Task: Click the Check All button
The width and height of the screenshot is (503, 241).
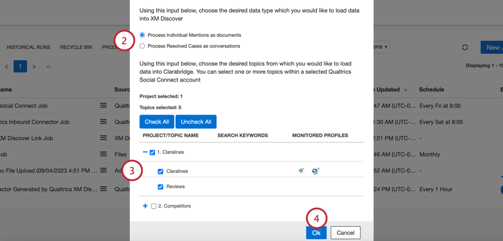Action: point(157,122)
